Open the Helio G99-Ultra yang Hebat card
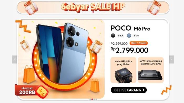184x103 pixels. point(124,70)
